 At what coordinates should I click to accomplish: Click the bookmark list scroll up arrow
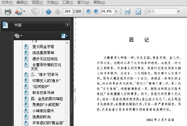tap(67, 43)
